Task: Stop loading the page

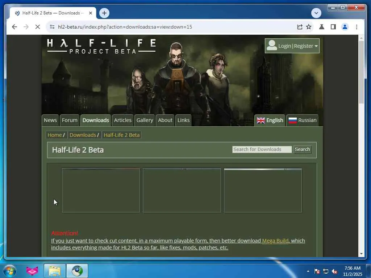Action: (38, 27)
